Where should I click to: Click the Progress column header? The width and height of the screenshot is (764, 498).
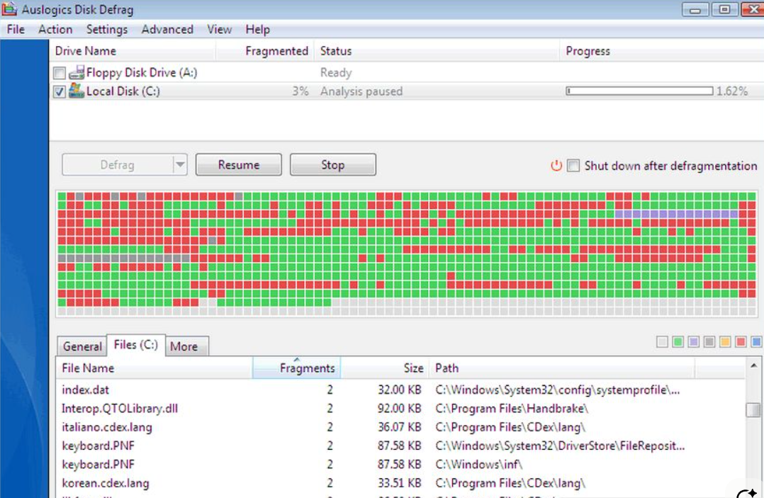coord(662,50)
